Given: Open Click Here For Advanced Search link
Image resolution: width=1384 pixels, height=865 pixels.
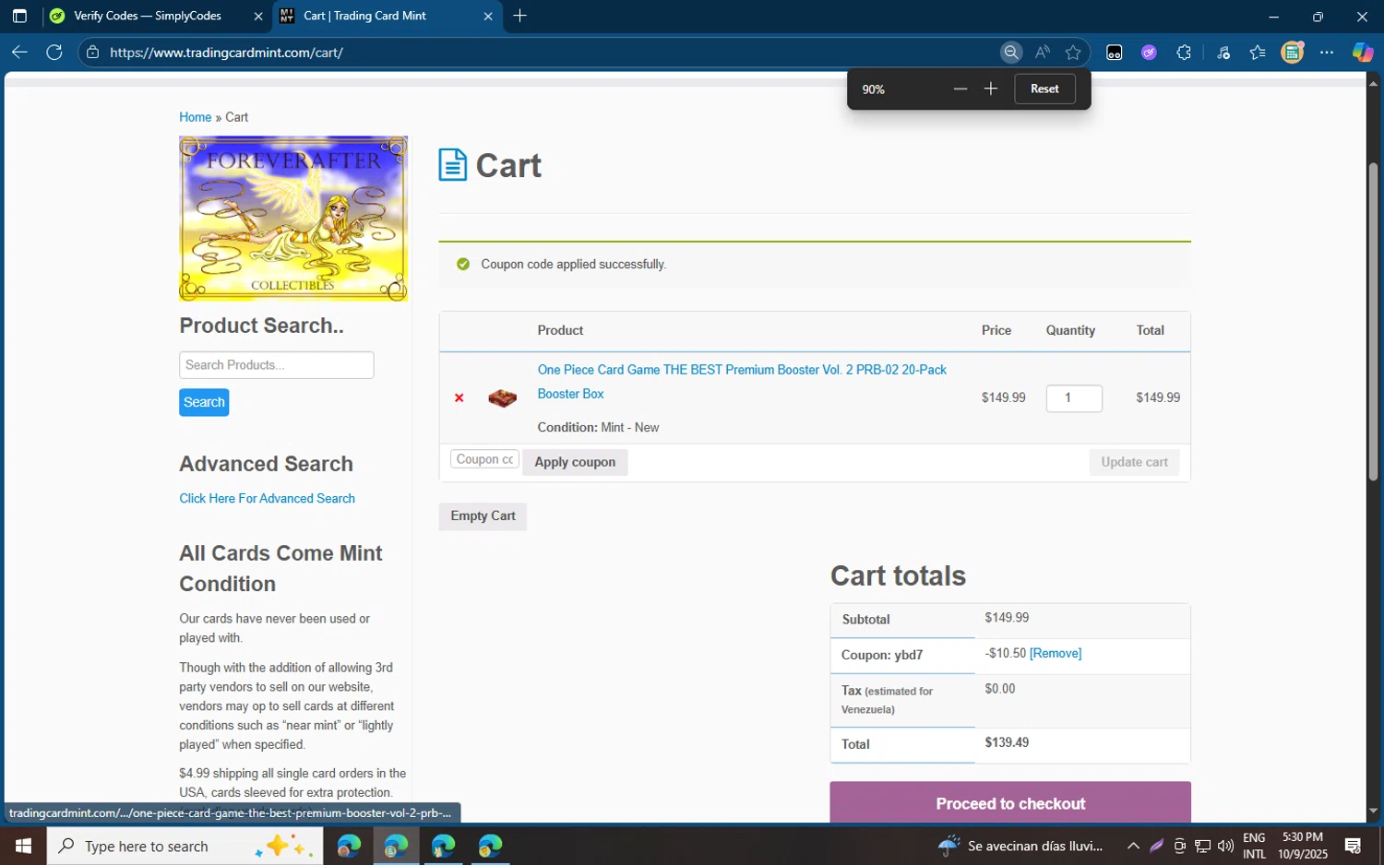Looking at the screenshot, I should (267, 498).
